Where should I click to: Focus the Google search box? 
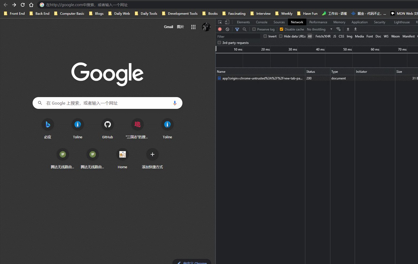107,103
